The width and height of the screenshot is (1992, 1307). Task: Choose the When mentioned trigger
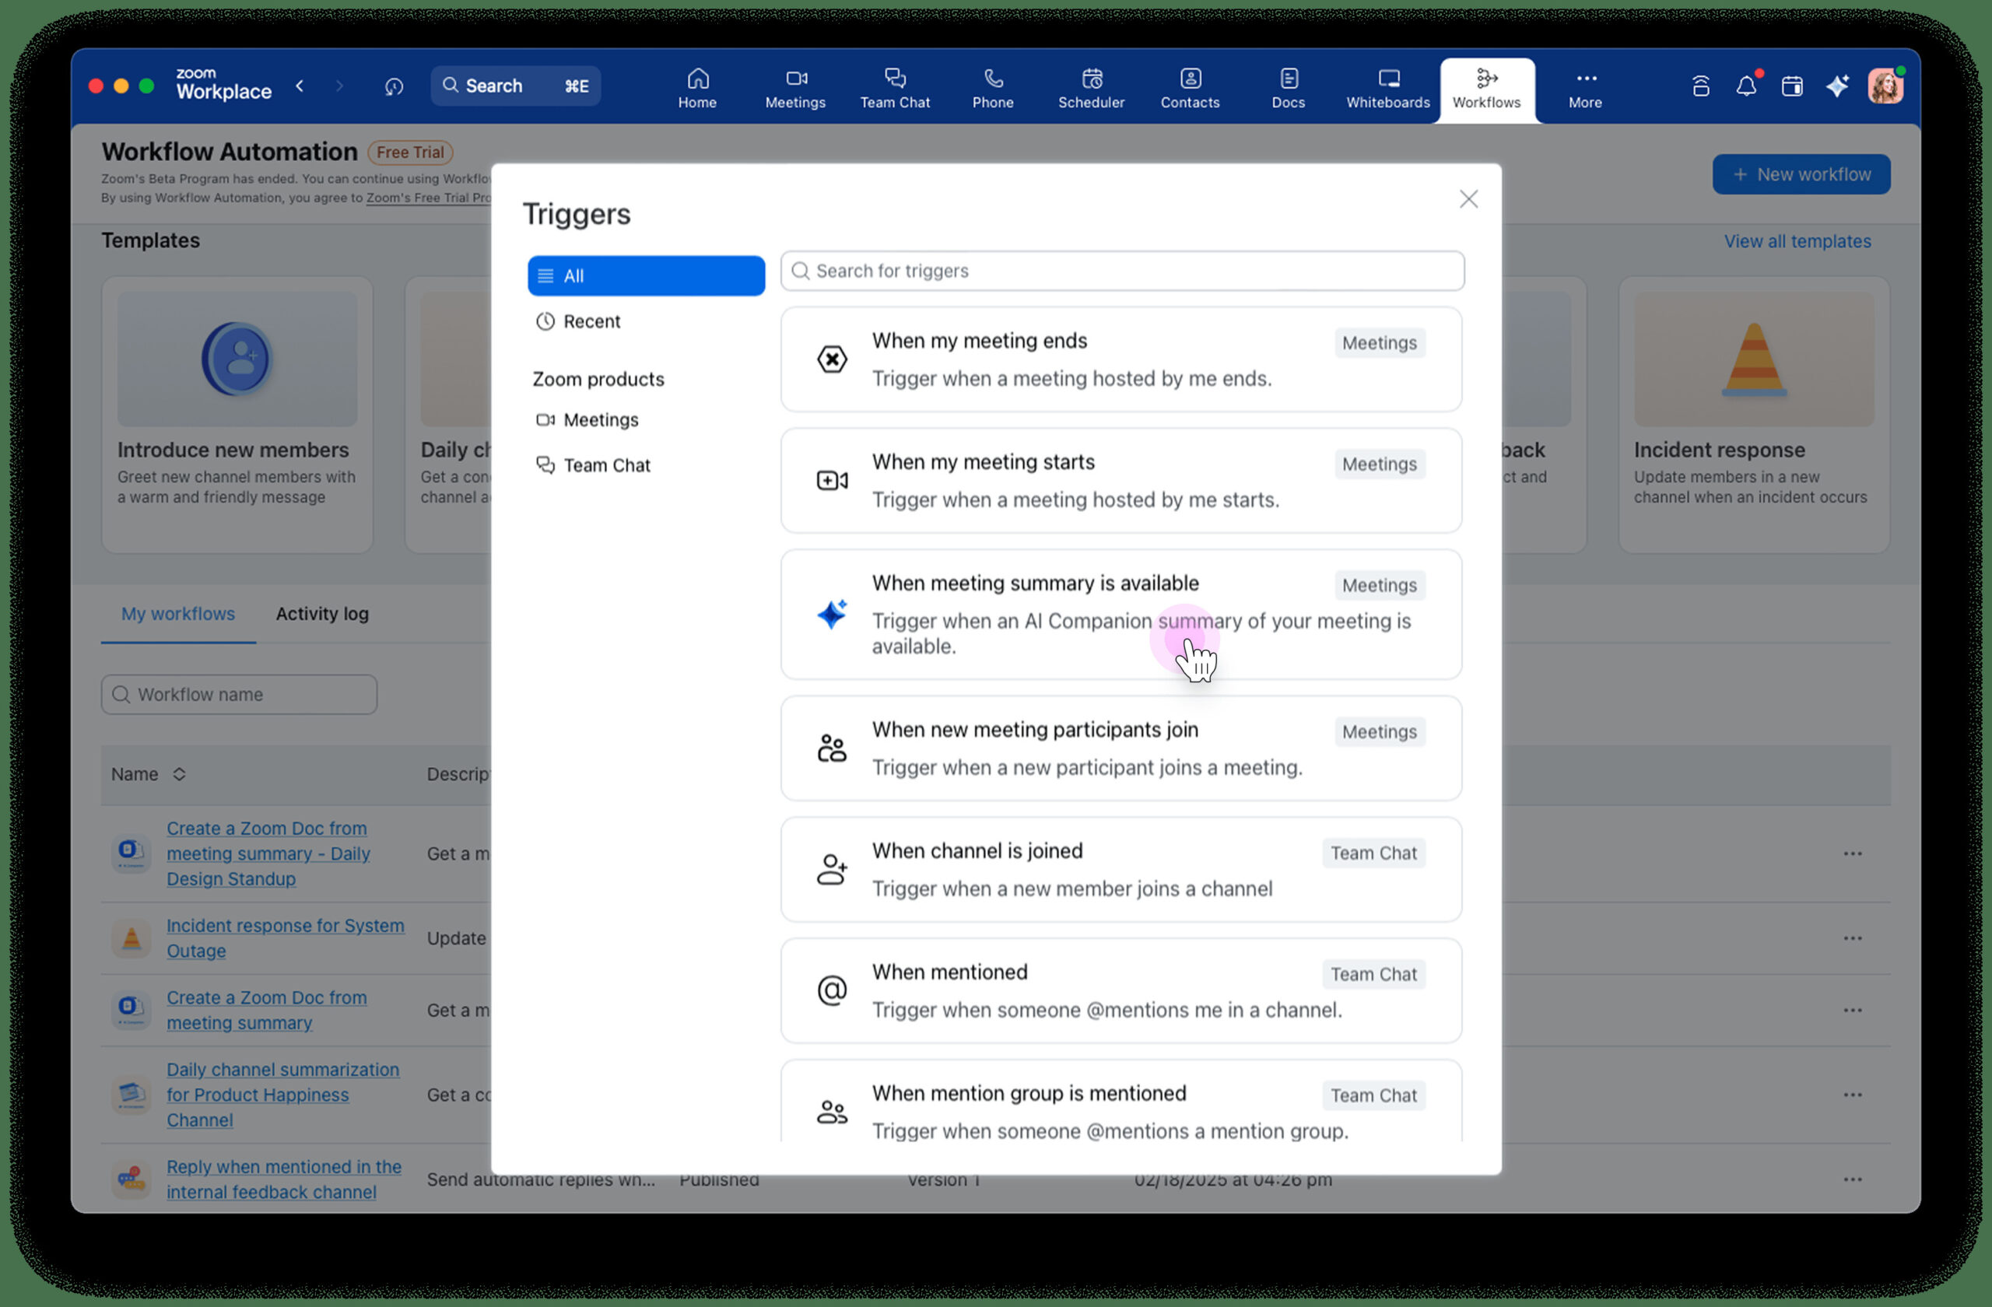1121,990
